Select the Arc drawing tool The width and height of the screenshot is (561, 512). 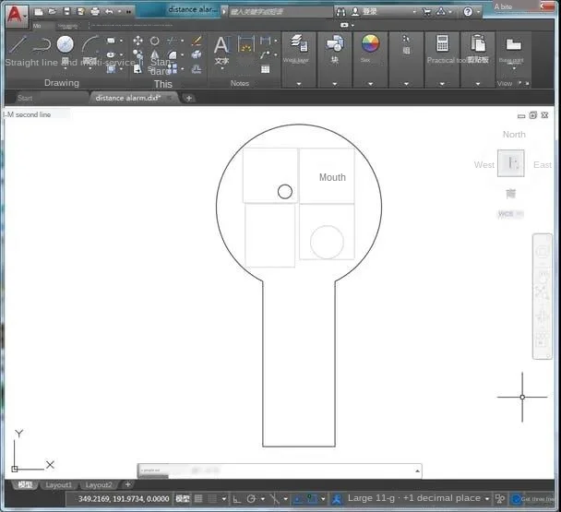click(90, 43)
